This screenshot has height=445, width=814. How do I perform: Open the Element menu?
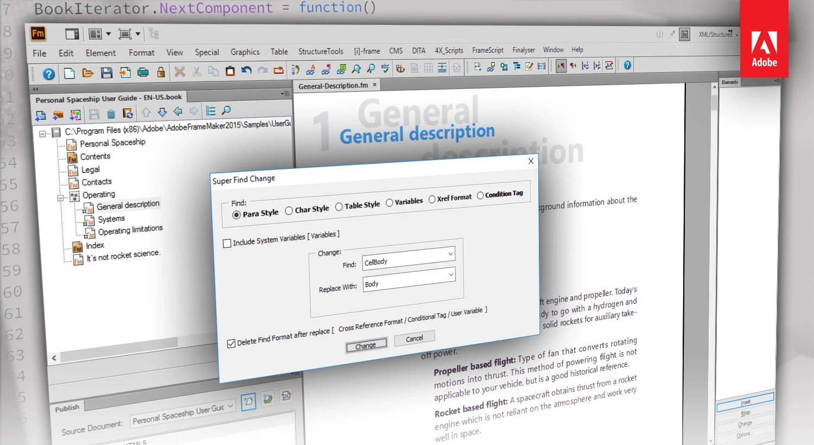point(100,53)
